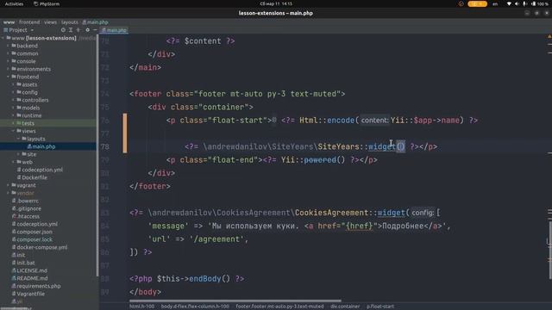Click the README.md file icon
The image size is (552, 310).
tap(14, 278)
